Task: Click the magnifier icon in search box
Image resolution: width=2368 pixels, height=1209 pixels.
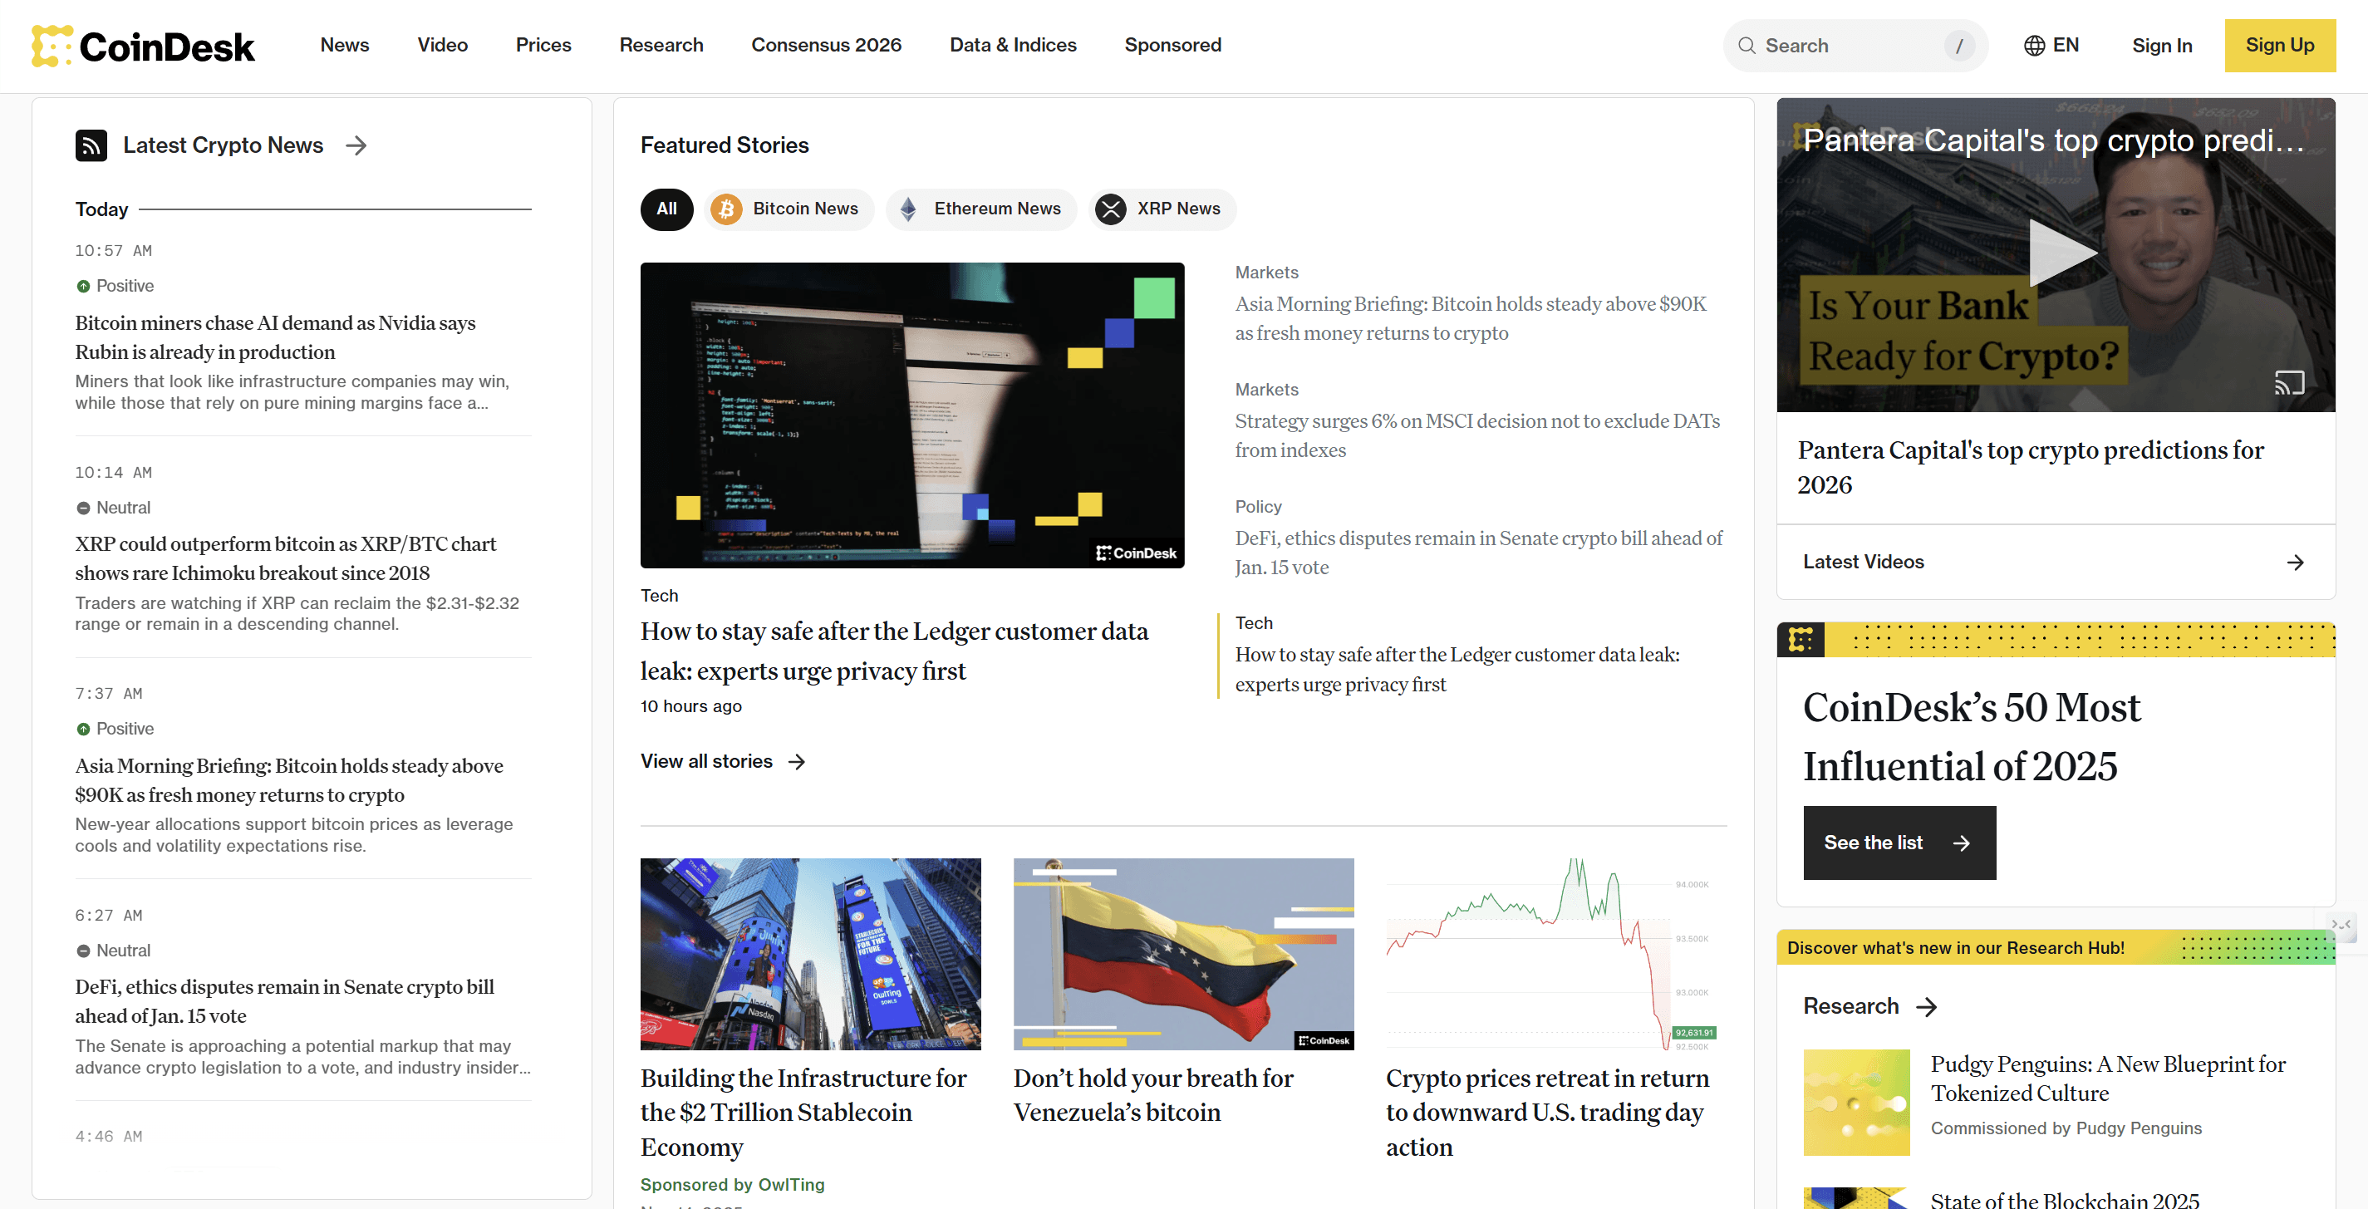Action: (x=1747, y=46)
